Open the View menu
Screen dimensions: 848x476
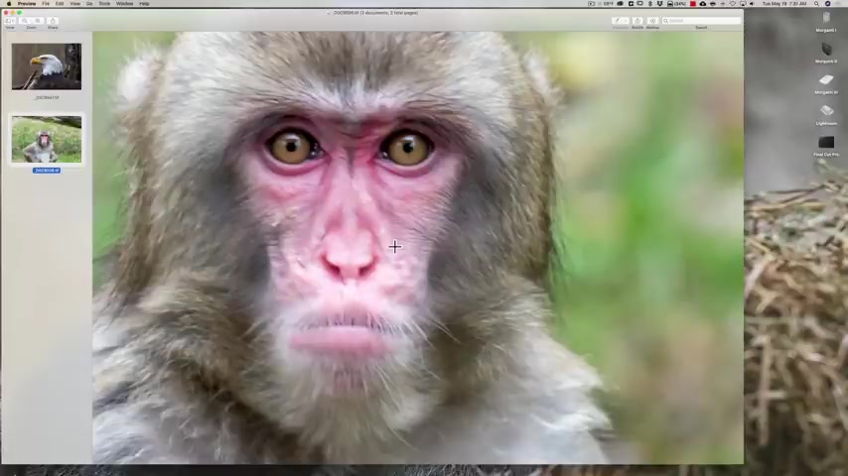[x=75, y=4]
